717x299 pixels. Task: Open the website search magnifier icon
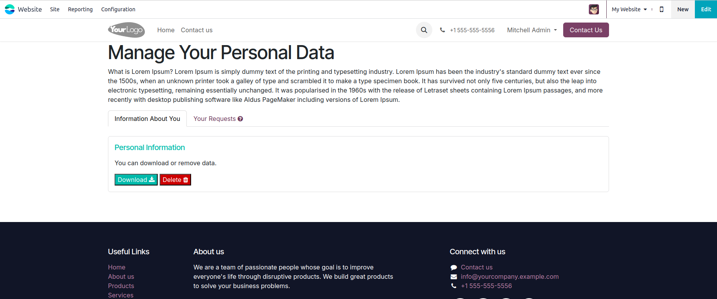tap(424, 30)
